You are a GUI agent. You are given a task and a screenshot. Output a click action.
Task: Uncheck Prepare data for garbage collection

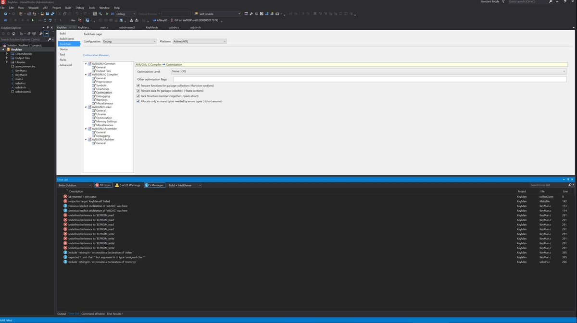138,91
